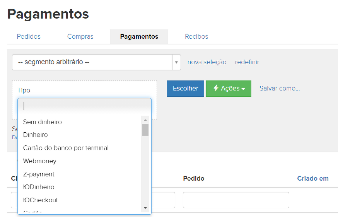Viewport: 338px width, 217px height.
Task: Pick Cartão do banco por terminal option
Action: coord(66,148)
